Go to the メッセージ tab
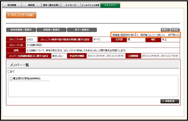This screenshot has height=121, width=188. [71, 5]
